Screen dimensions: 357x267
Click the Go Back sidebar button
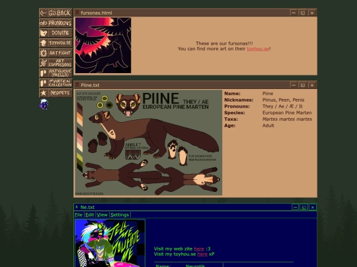pos(56,13)
